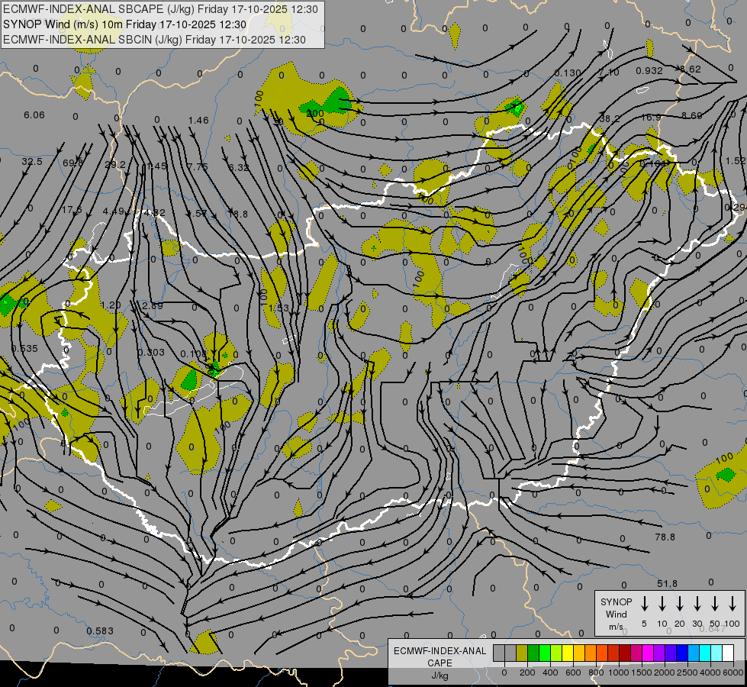Click the '6000' tick label on the color bar
The width and height of the screenshot is (747, 687).
[733, 672]
